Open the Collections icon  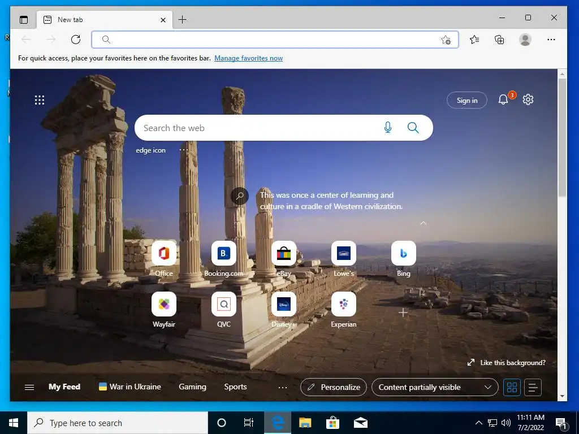(499, 40)
